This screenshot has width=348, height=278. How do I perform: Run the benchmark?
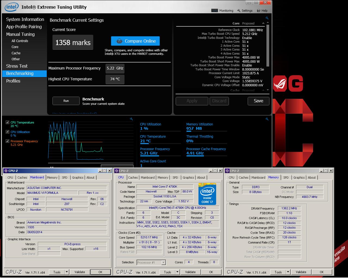66,101
